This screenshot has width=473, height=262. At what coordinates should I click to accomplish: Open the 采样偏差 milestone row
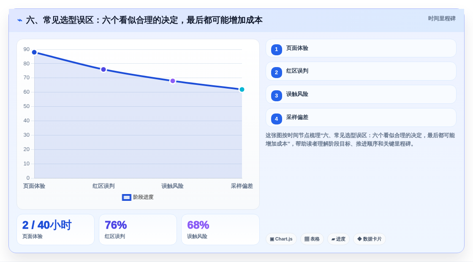[x=361, y=118]
